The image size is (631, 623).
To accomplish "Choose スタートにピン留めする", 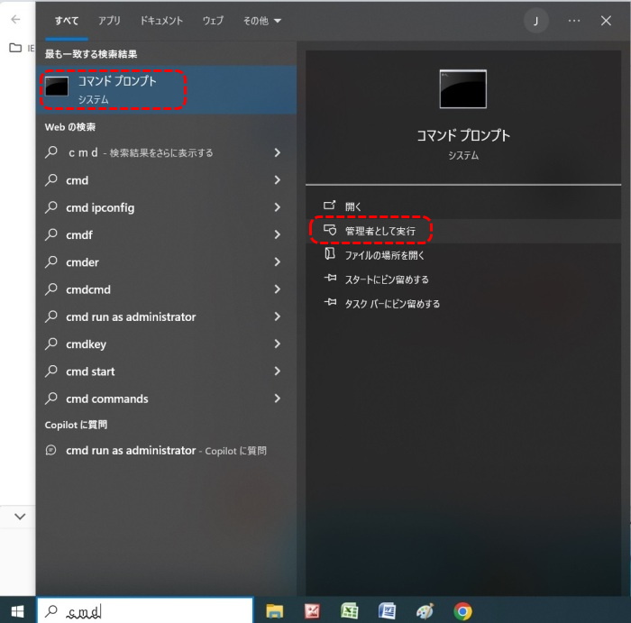I will coord(387,279).
